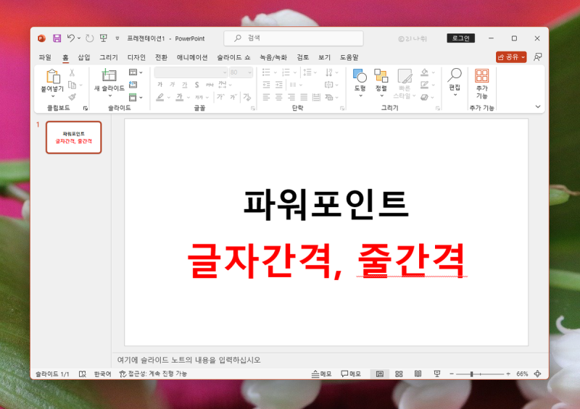The image size is (580, 409).
Task: Click the 붙여넣기 paste icon
Action: [x=53, y=77]
